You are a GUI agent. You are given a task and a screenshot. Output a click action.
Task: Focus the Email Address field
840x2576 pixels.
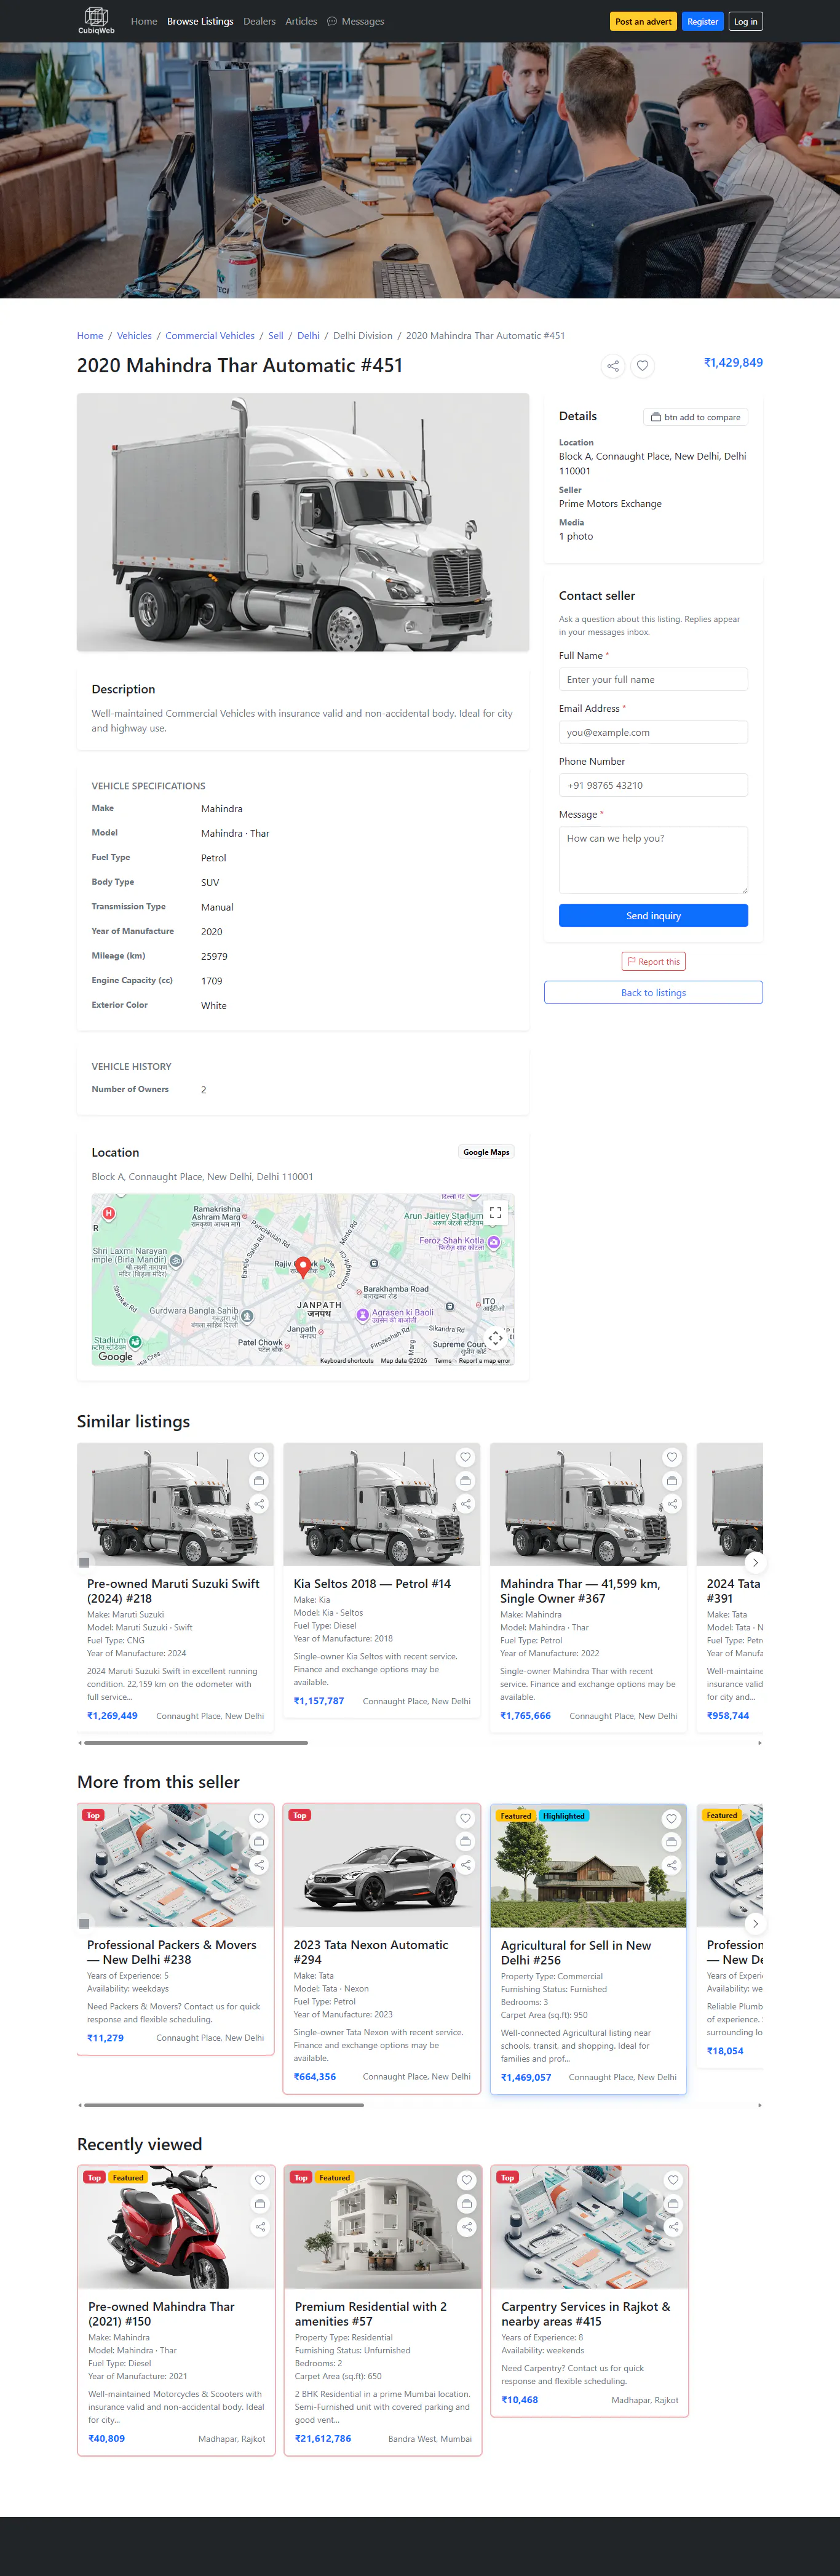pyautogui.click(x=653, y=733)
